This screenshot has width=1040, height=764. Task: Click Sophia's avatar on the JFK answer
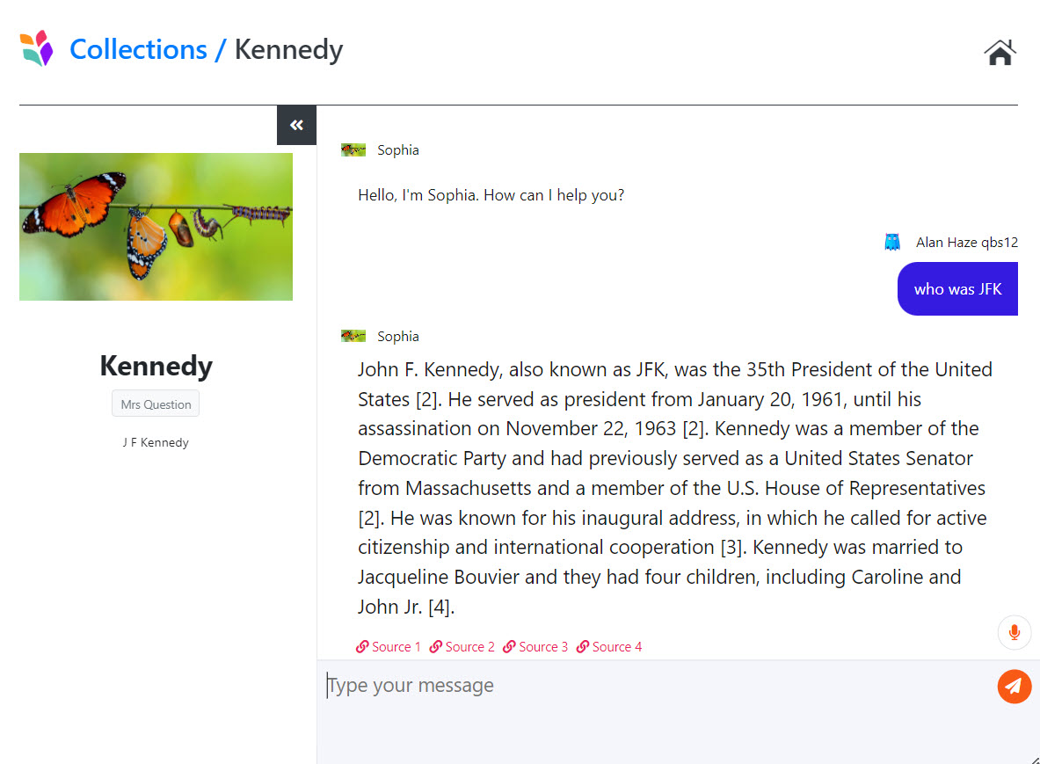click(353, 337)
